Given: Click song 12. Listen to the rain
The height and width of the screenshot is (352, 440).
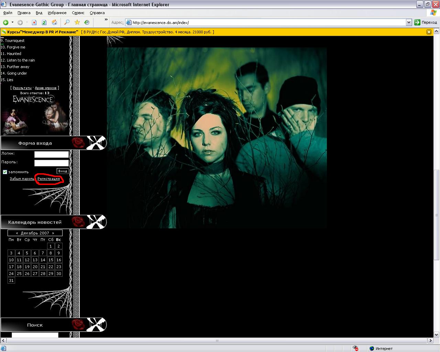Looking at the screenshot, I should click(x=18, y=60).
